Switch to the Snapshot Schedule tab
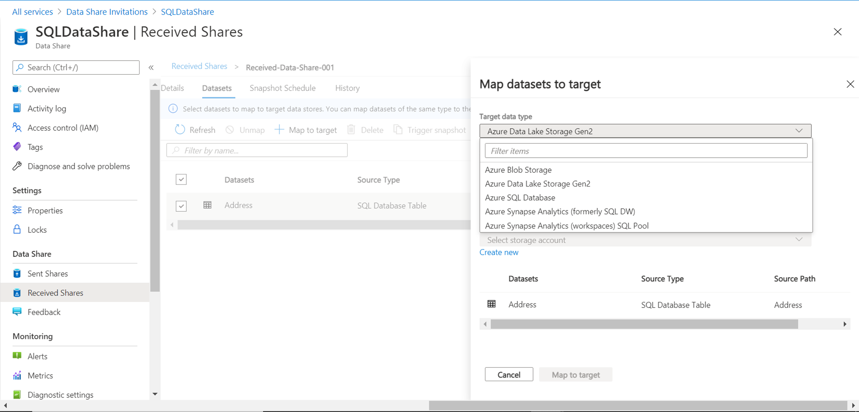This screenshot has height=412, width=859. [x=283, y=88]
